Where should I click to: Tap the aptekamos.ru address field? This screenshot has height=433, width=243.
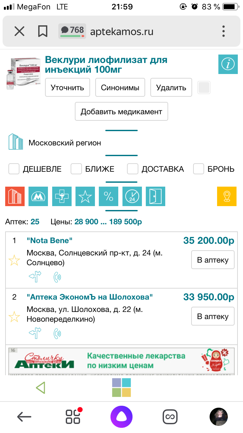point(121,31)
